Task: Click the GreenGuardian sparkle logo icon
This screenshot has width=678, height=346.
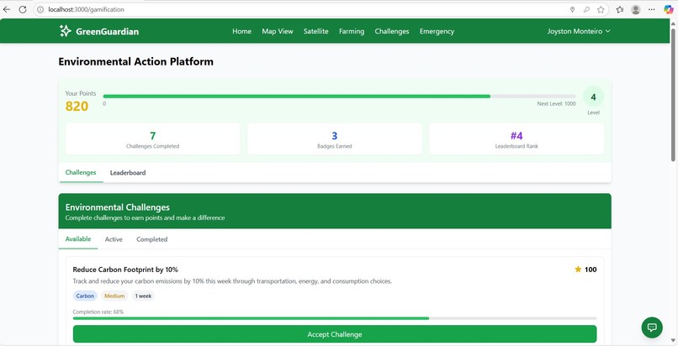Action: (65, 31)
